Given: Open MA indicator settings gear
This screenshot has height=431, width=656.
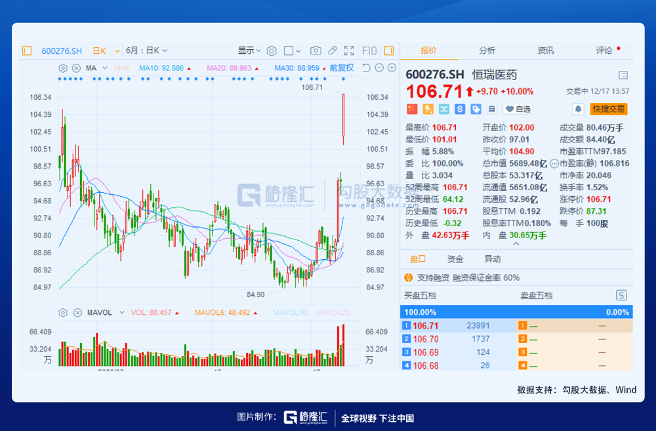Looking at the screenshot, I should (63, 68).
